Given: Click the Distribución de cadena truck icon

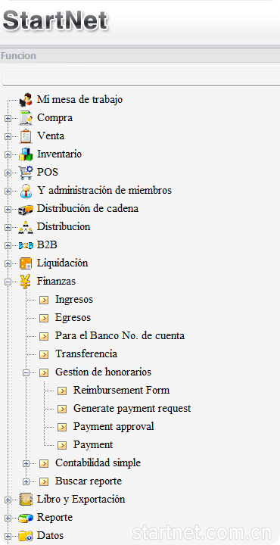Looking at the screenshot, I should [x=26, y=209].
